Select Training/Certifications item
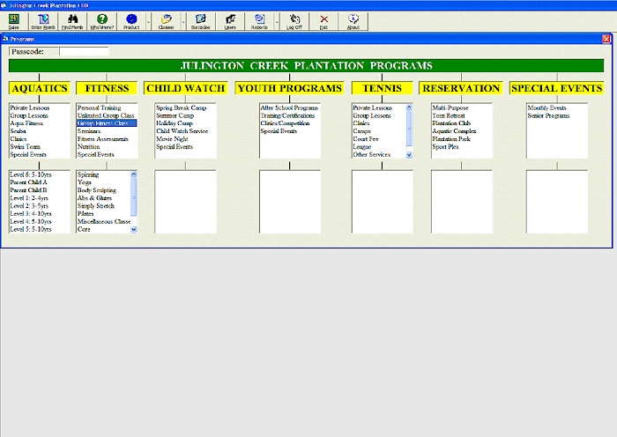Image resolution: width=617 pixels, height=437 pixels. (287, 115)
